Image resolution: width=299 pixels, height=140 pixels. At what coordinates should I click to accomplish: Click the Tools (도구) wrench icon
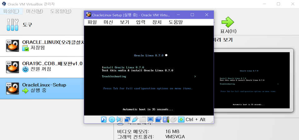tap(12, 25)
